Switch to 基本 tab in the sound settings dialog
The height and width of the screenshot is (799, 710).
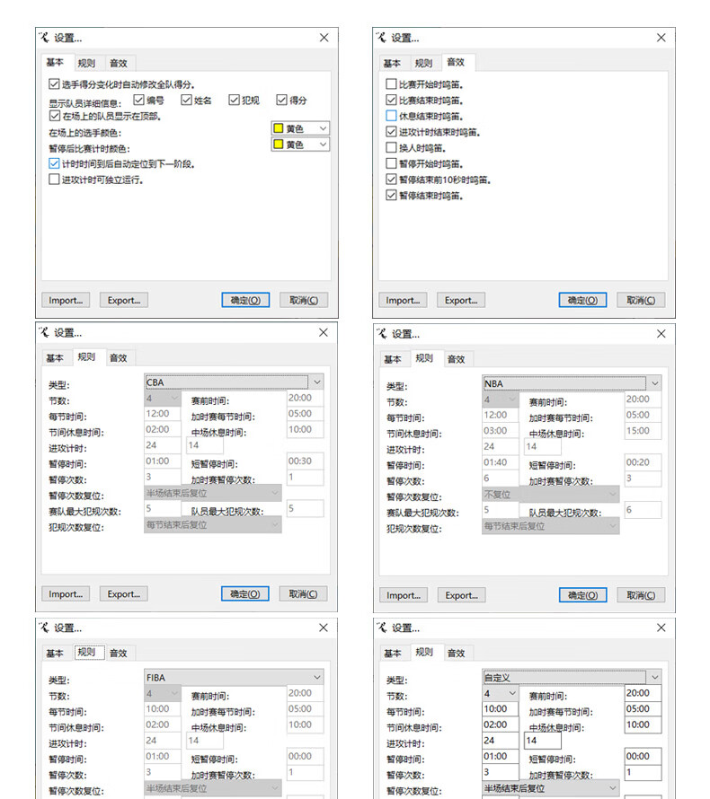[x=392, y=63]
